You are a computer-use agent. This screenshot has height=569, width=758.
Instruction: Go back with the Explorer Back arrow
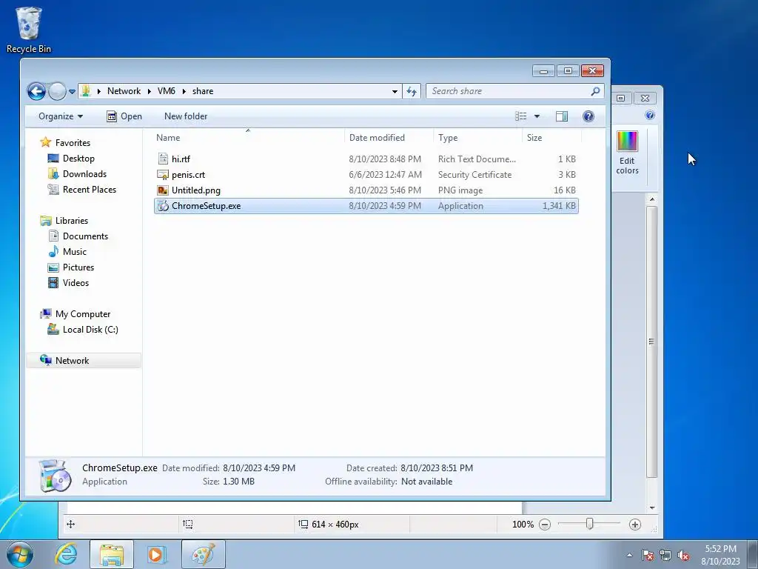[x=36, y=91]
